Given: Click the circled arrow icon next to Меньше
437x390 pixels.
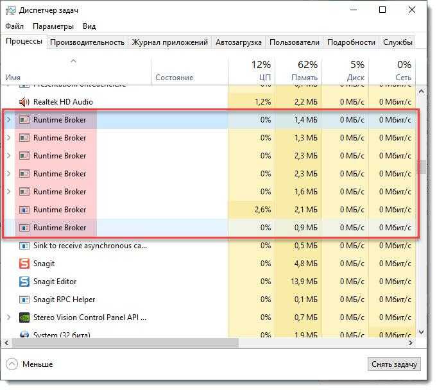Looking at the screenshot, I should click(x=12, y=364).
